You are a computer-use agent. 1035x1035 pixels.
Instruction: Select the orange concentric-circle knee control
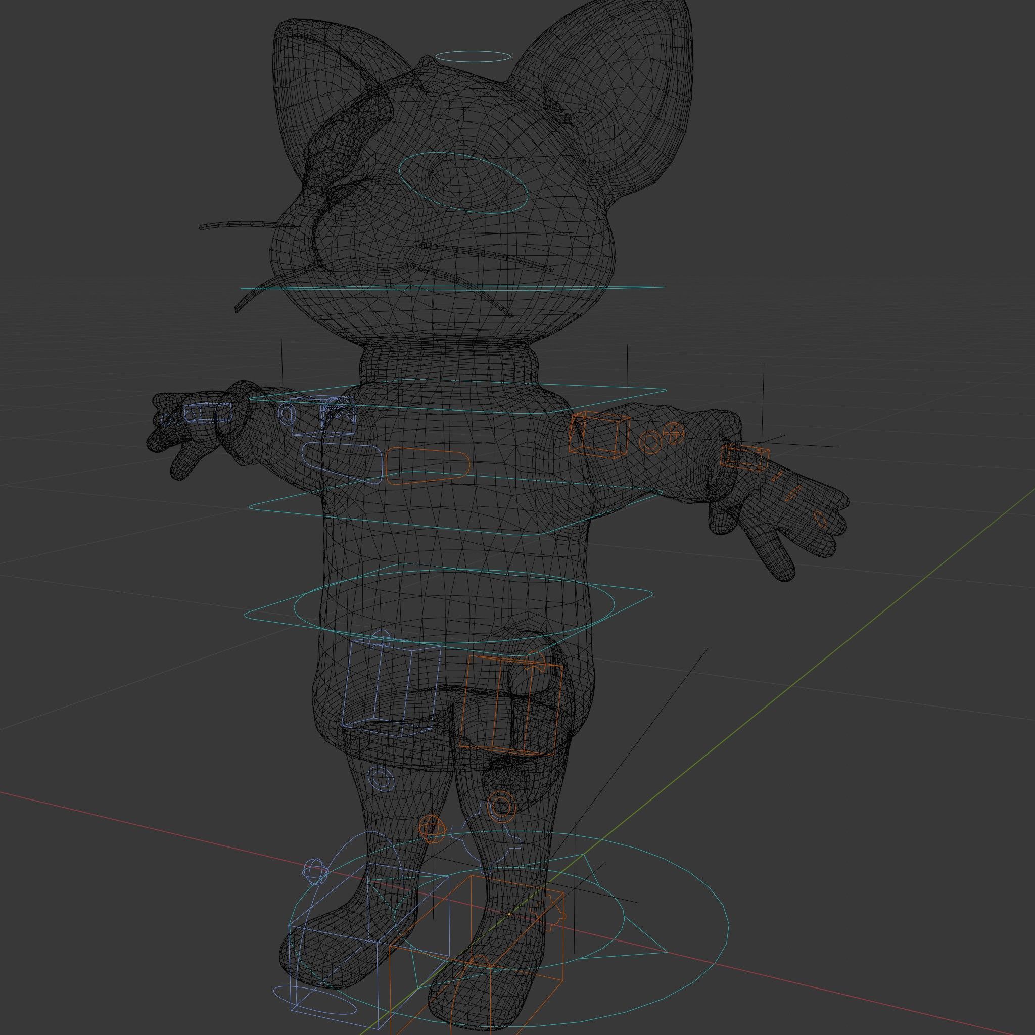(501, 806)
